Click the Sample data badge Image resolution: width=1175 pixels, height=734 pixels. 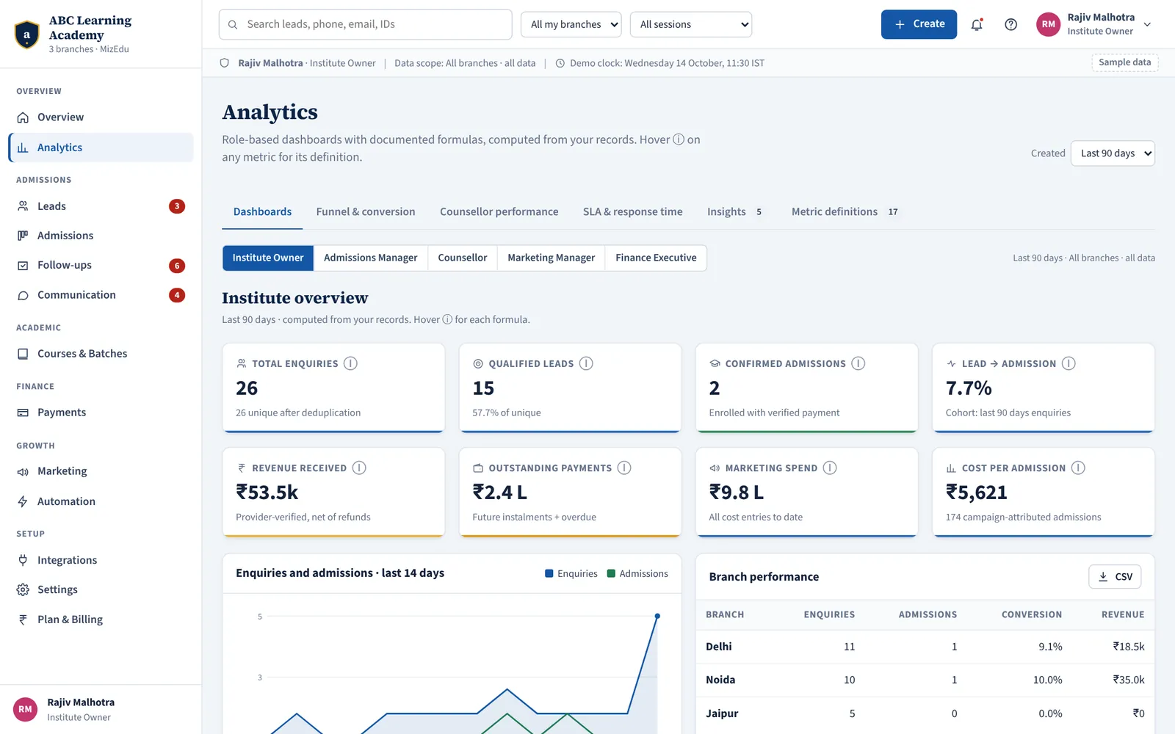pos(1125,62)
